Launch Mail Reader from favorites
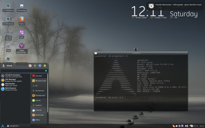This screenshot has width=205, height=128. (x=15, y=84)
